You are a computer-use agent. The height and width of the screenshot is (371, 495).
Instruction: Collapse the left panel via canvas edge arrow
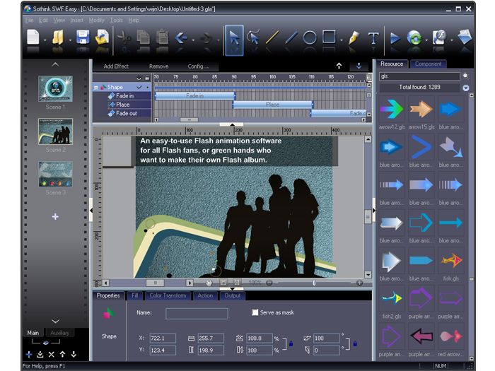[91, 210]
